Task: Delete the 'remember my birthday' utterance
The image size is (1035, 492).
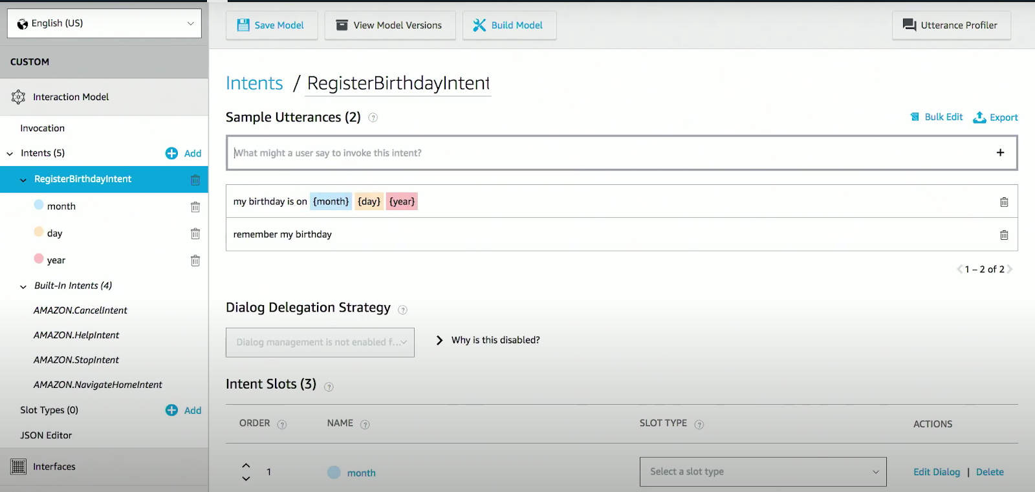Action: 1004,235
